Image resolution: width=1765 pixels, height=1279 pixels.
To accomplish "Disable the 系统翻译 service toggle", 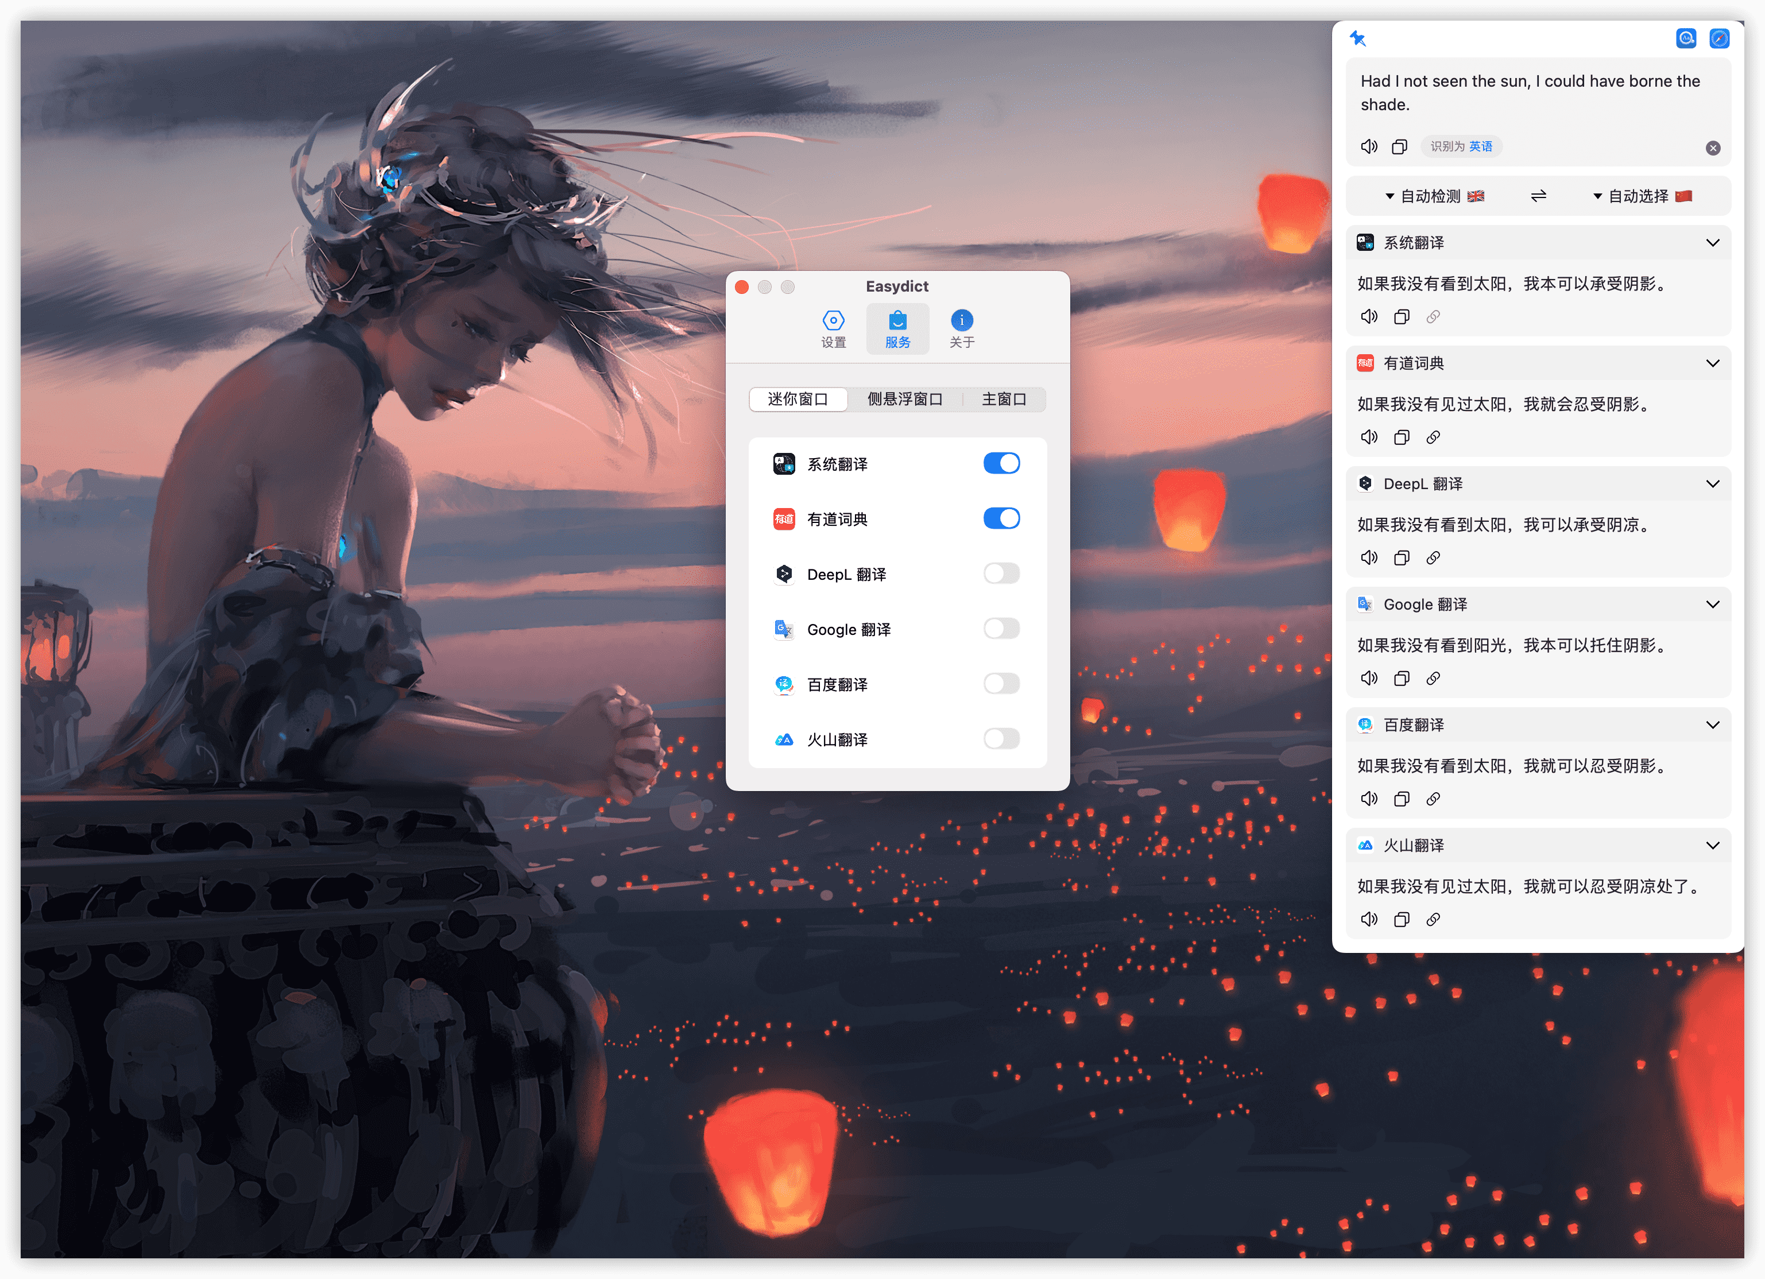I will [x=1001, y=464].
